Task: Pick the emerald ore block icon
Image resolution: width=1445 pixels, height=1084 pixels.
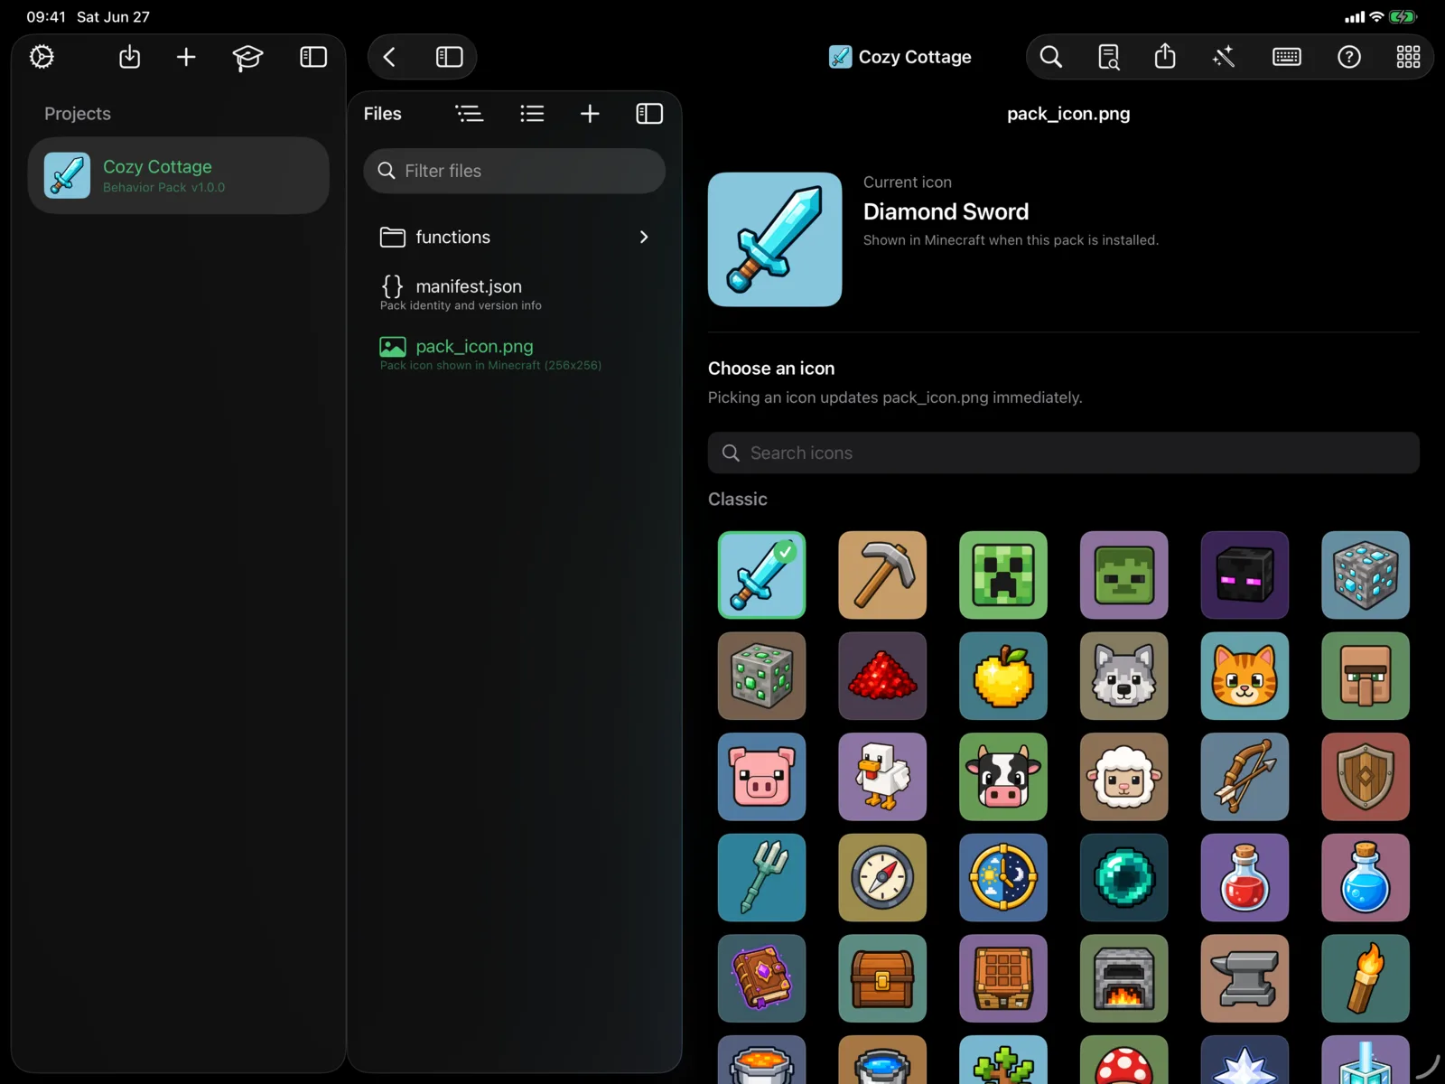Action: pyautogui.click(x=762, y=676)
